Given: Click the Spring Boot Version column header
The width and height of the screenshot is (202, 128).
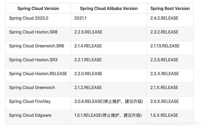Looking at the screenshot, I should coord(170,9).
